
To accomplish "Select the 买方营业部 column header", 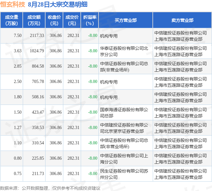I will coord(126,20).
